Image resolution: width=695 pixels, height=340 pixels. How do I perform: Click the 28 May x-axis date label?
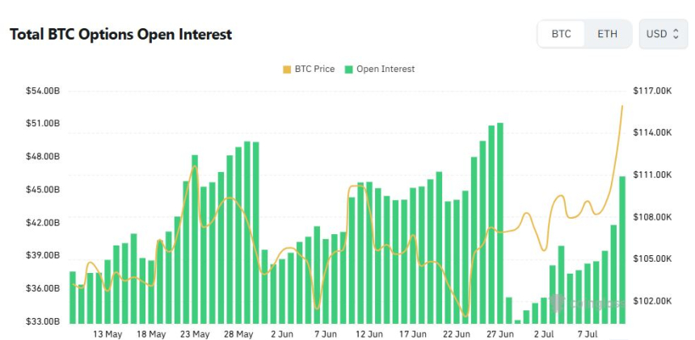coord(238,334)
